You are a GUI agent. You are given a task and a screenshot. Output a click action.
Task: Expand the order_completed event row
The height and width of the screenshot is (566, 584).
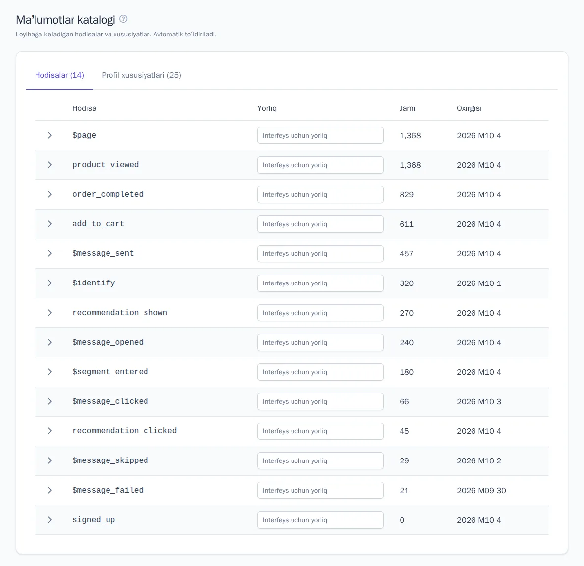[49, 194]
